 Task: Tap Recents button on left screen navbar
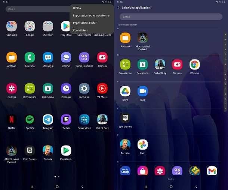(x=32, y=187)
